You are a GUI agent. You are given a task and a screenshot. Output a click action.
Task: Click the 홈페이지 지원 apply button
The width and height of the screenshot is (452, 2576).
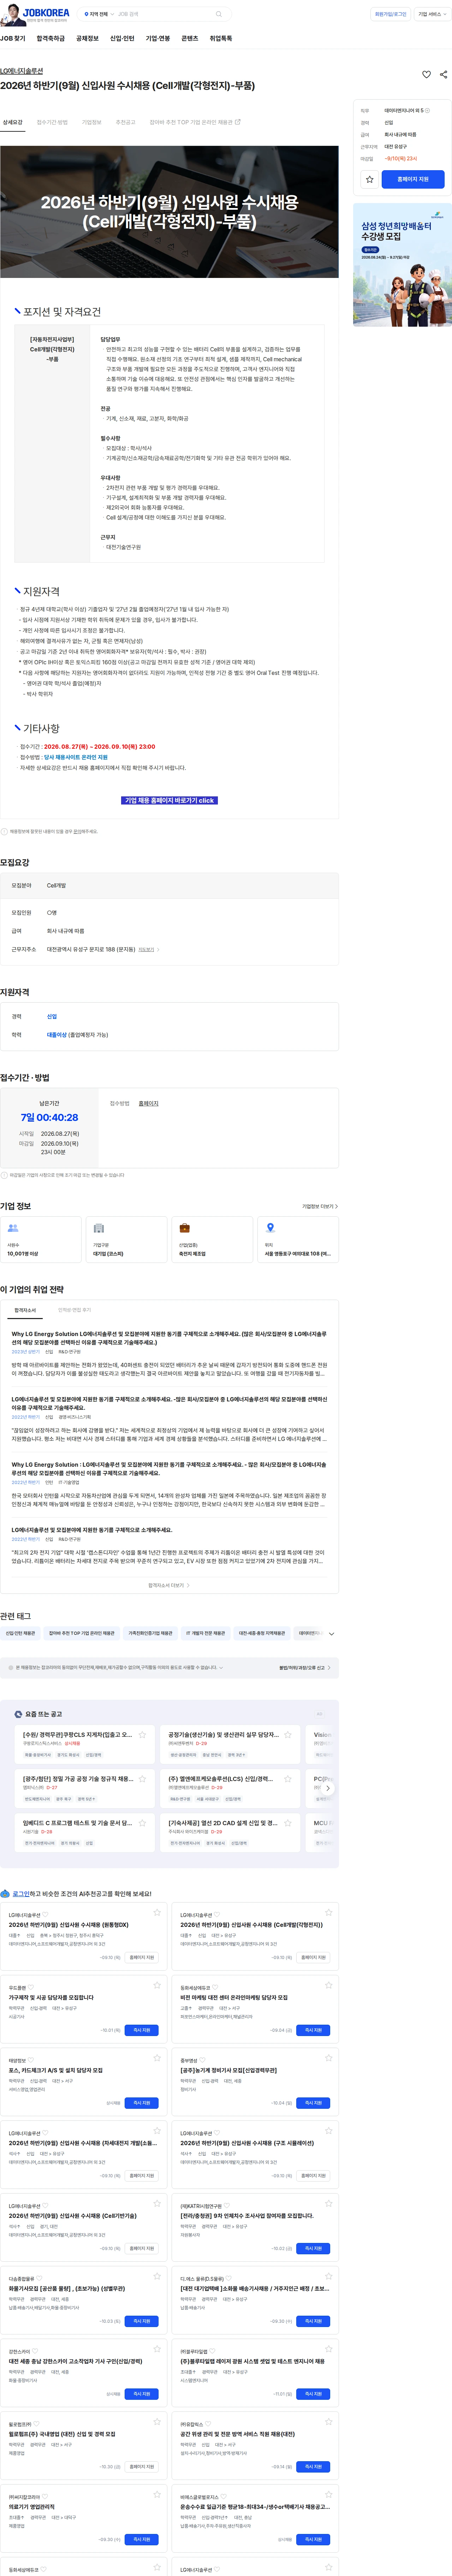[413, 179]
